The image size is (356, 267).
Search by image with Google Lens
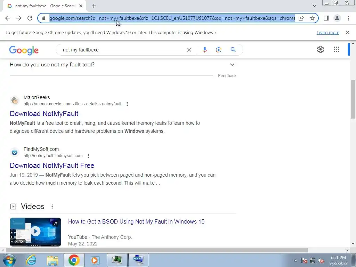tap(218, 50)
